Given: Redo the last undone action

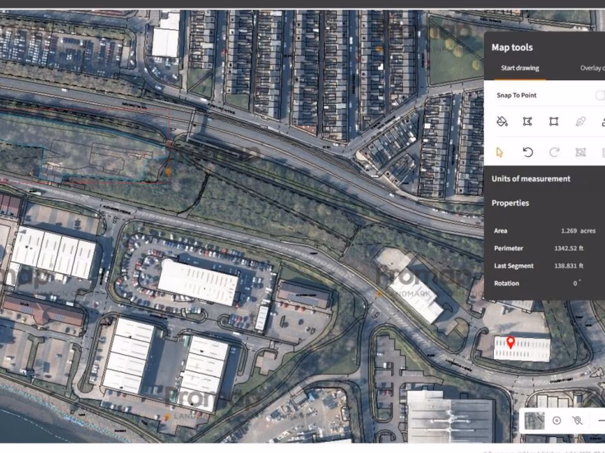Looking at the screenshot, I should 554,152.
